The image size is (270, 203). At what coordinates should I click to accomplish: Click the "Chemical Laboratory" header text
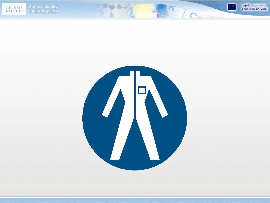pos(43,7)
